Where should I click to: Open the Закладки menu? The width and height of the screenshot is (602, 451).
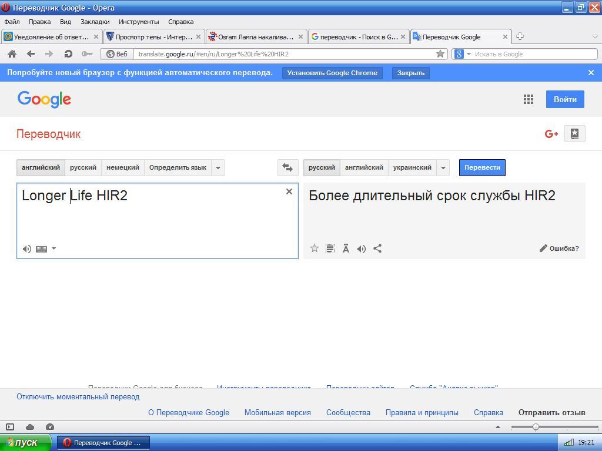coord(95,22)
